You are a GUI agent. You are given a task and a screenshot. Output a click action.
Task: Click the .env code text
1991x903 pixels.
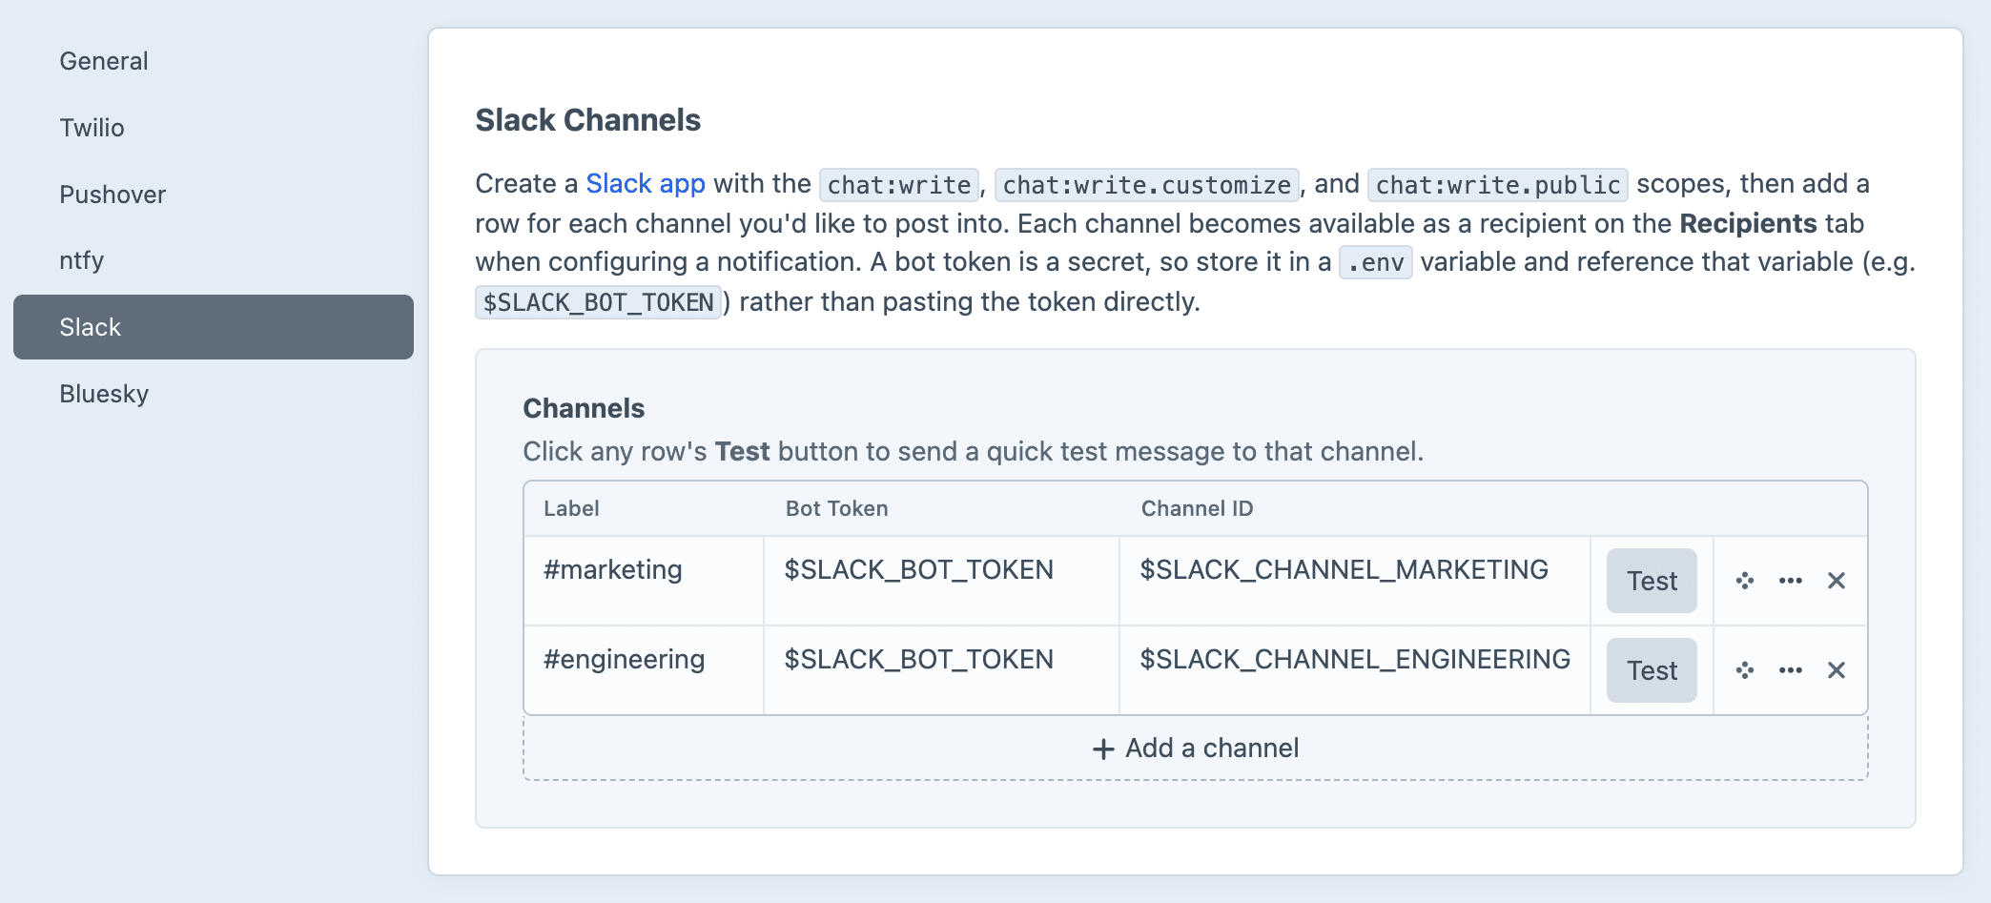pyautogui.click(x=1376, y=262)
